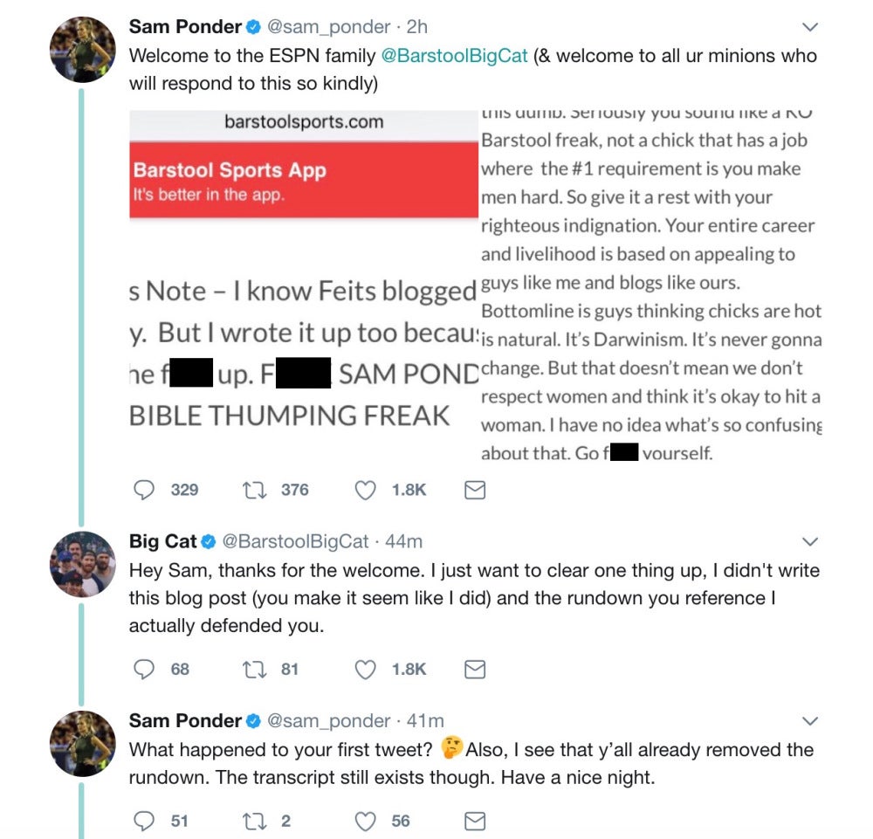Image resolution: width=873 pixels, height=839 pixels.
Task: Click the retweet icon showing 2 on the last tweet
Action: (x=253, y=820)
